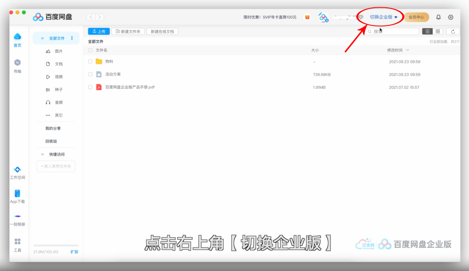
Task: Select 其它 category in sidebar
Action: point(55,115)
